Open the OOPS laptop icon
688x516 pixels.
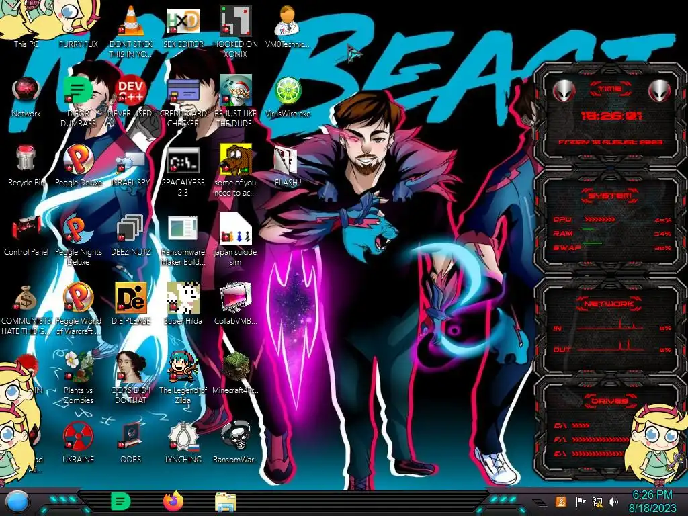pos(131,436)
